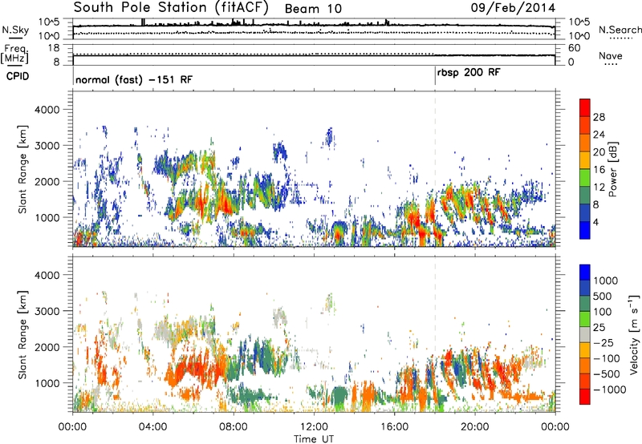Screen dimensions: 642x444
Task: Click the 'Nave' legend label
Action: click(x=611, y=55)
